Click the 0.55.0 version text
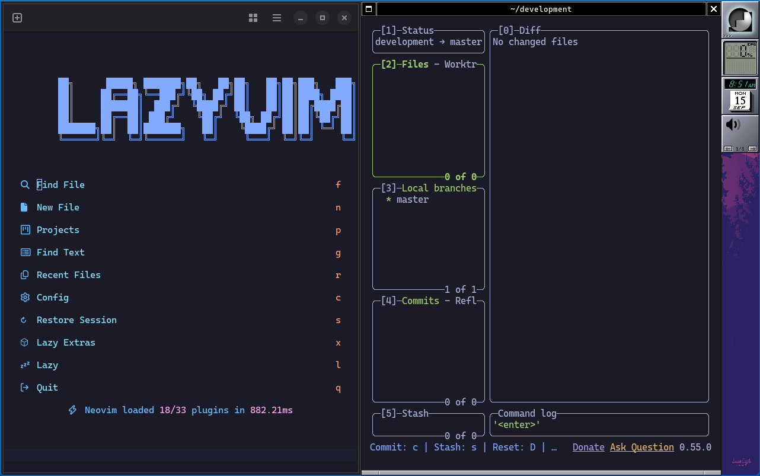This screenshot has width=760, height=476. tap(695, 447)
